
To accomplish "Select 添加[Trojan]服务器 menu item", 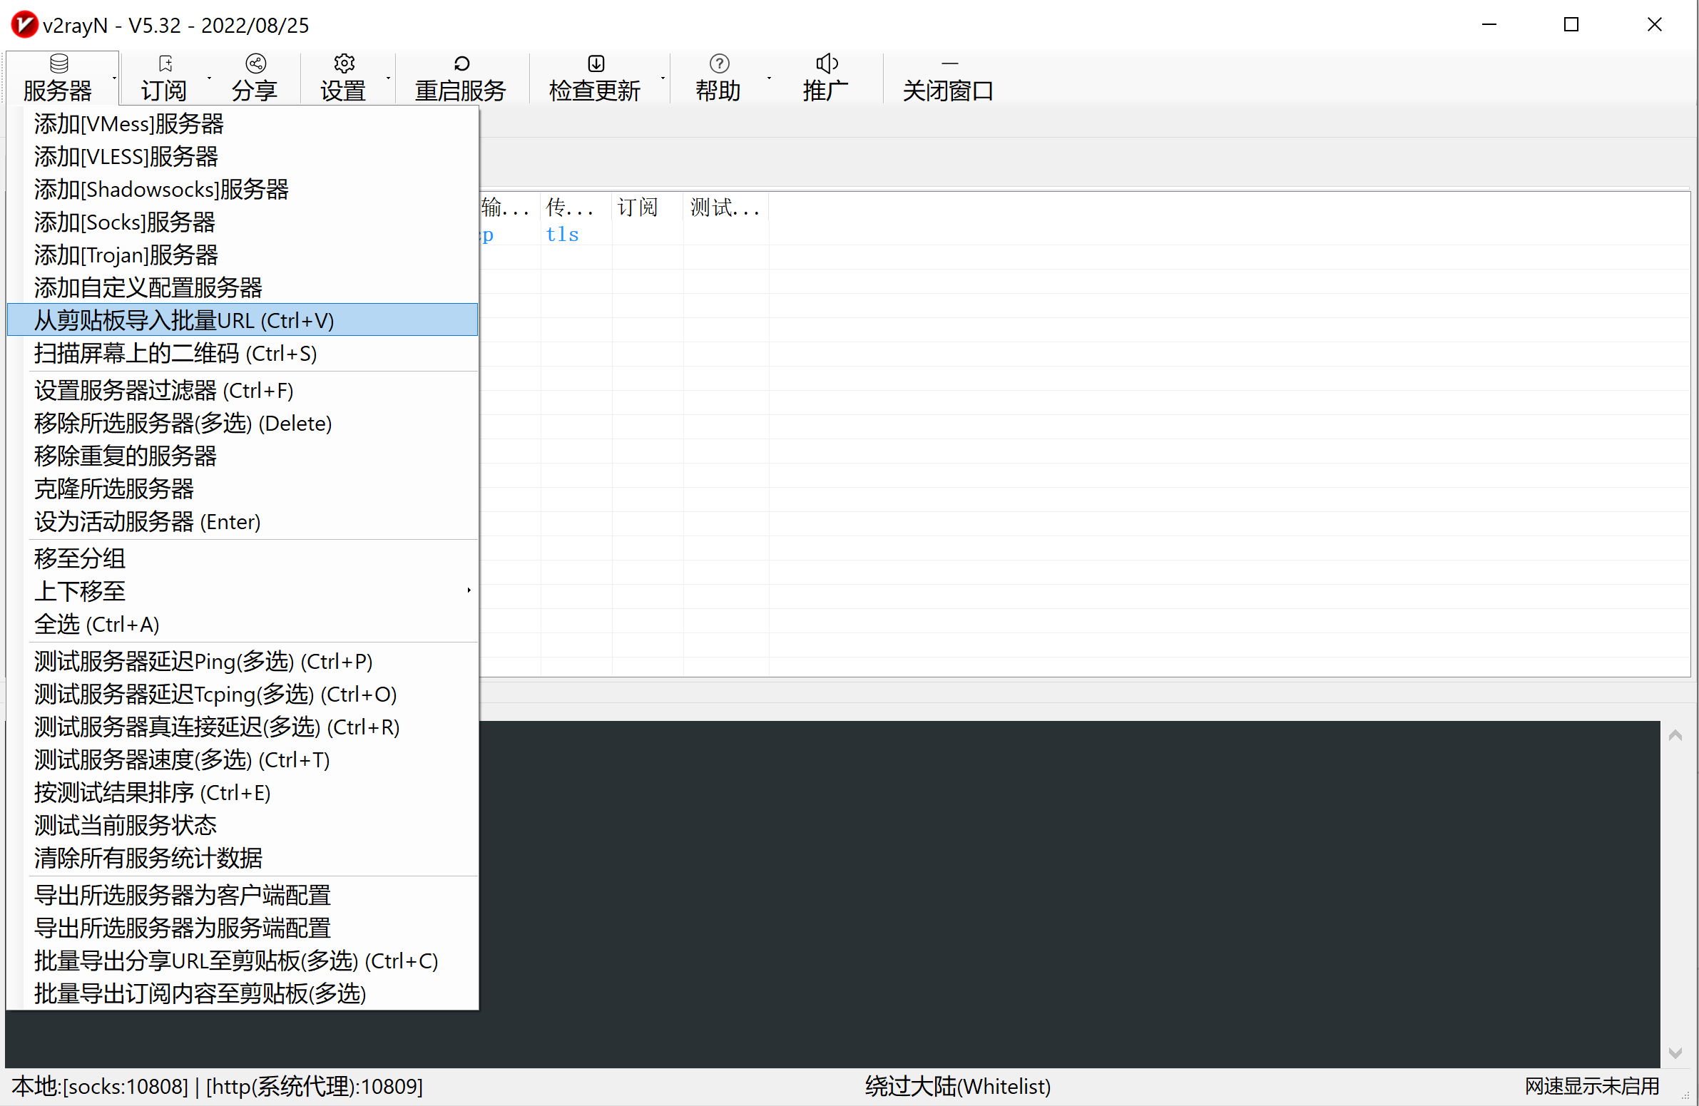I will tap(243, 255).
